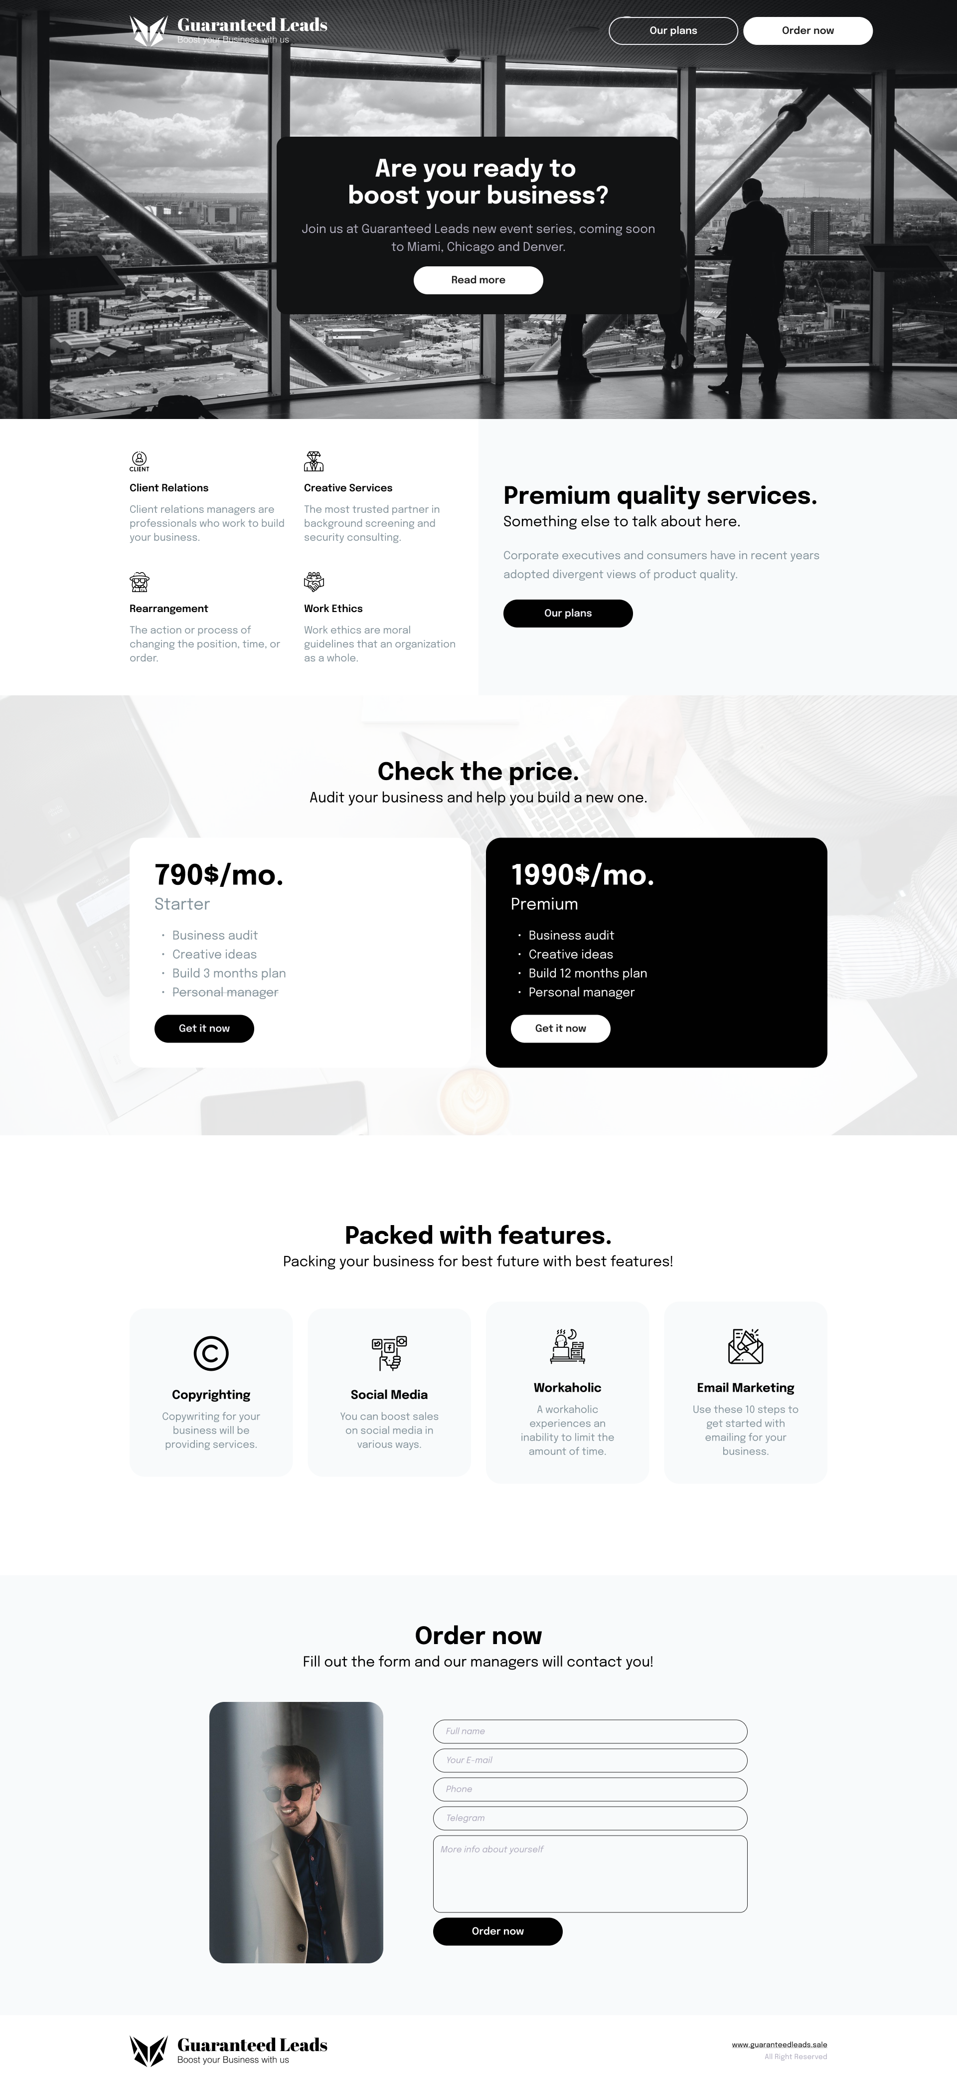Expand the Our plans navigation menu
Screen dimensions: 957x2087
pyautogui.click(x=671, y=29)
